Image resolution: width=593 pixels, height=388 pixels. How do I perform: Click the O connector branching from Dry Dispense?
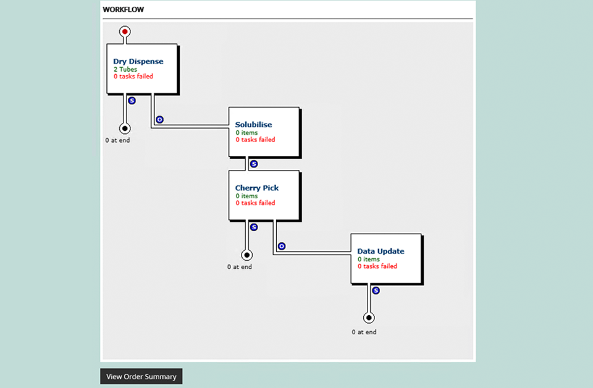159,119
